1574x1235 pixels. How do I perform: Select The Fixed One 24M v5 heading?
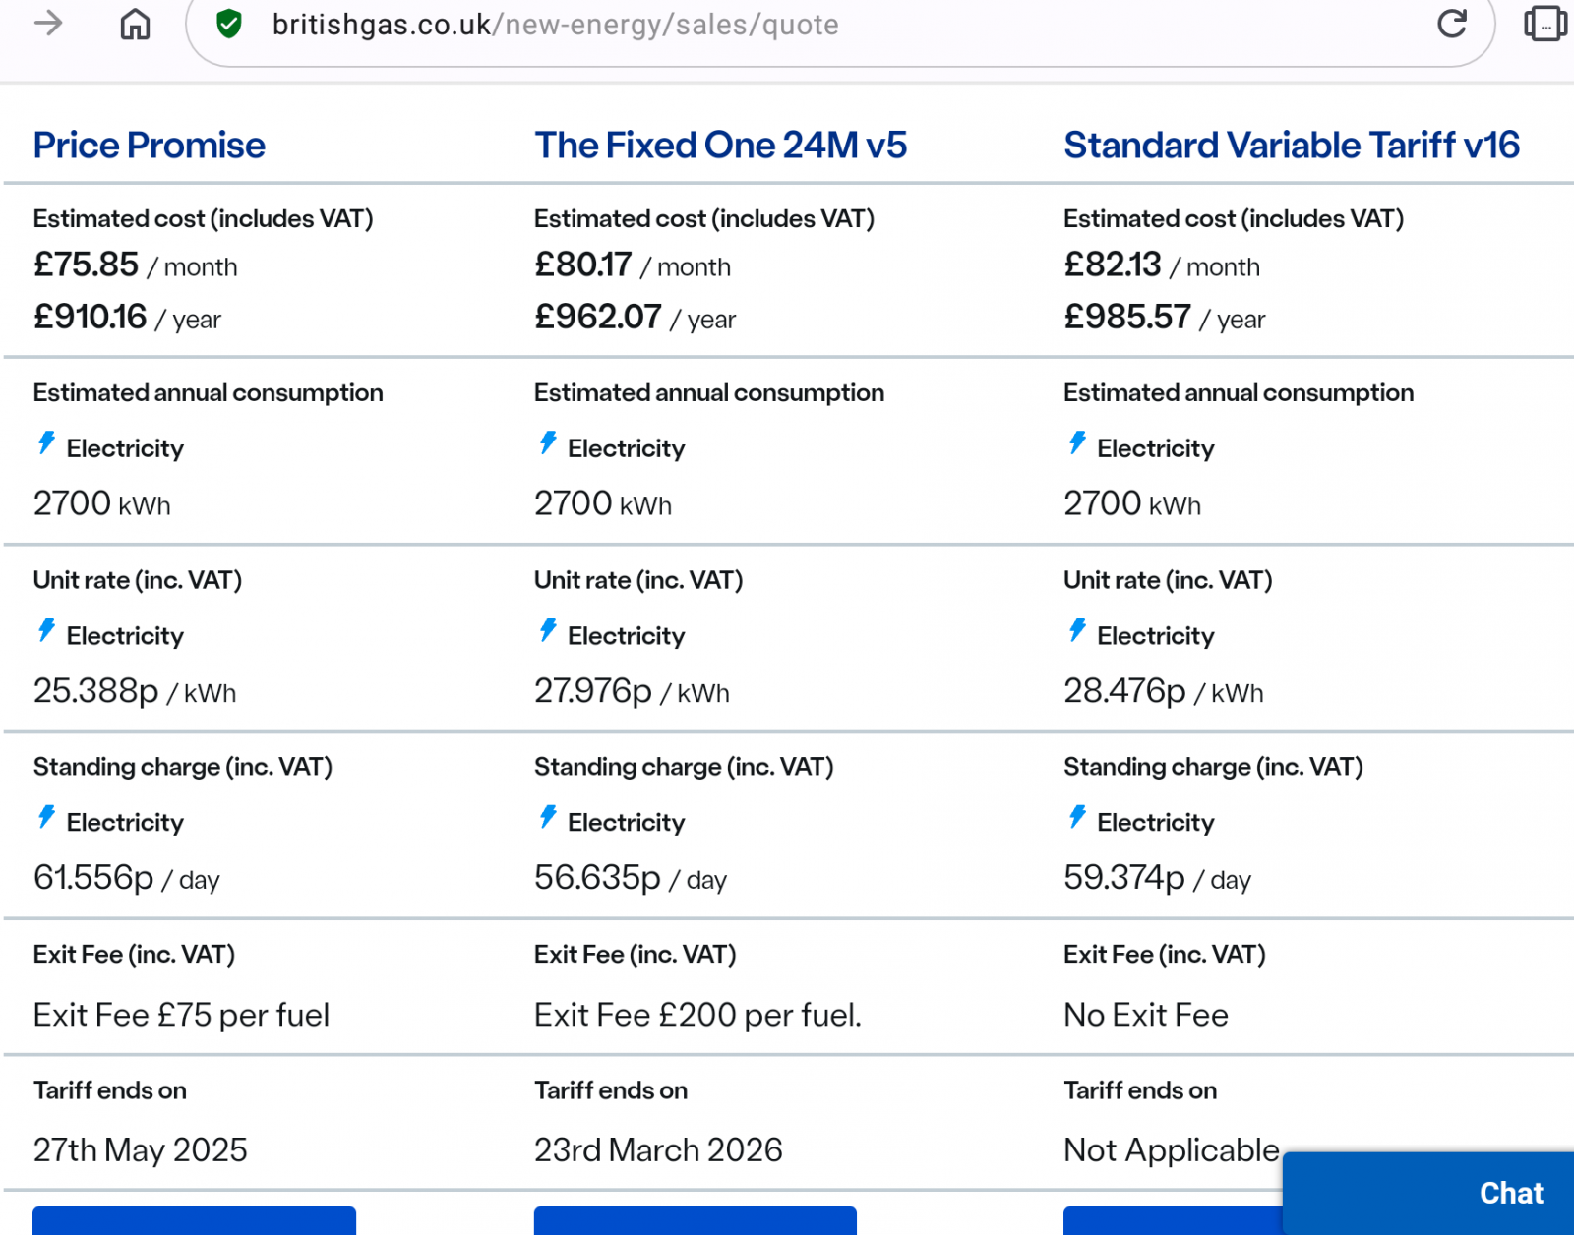tap(720, 146)
